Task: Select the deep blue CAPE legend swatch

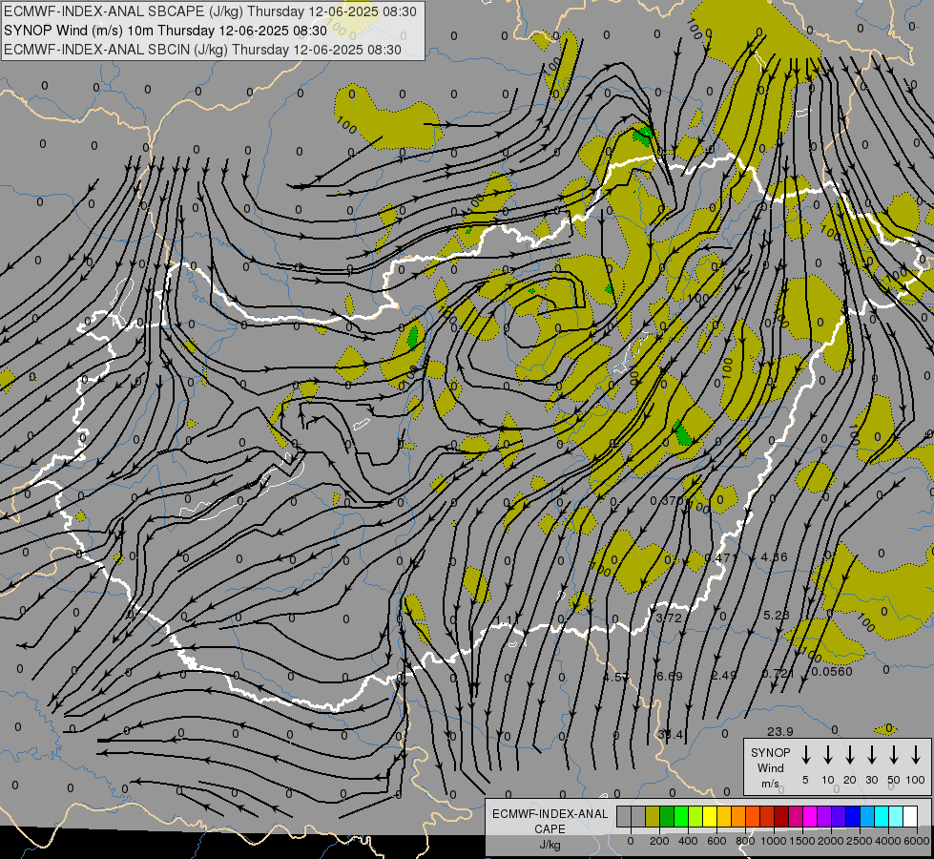Action: point(853,816)
